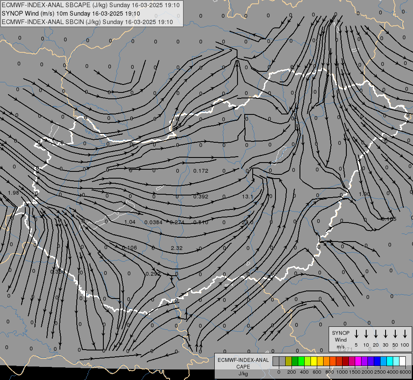Click the 2000 tick on CAPE legend
Screen dimensions: 413x380
(x=367, y=372)
